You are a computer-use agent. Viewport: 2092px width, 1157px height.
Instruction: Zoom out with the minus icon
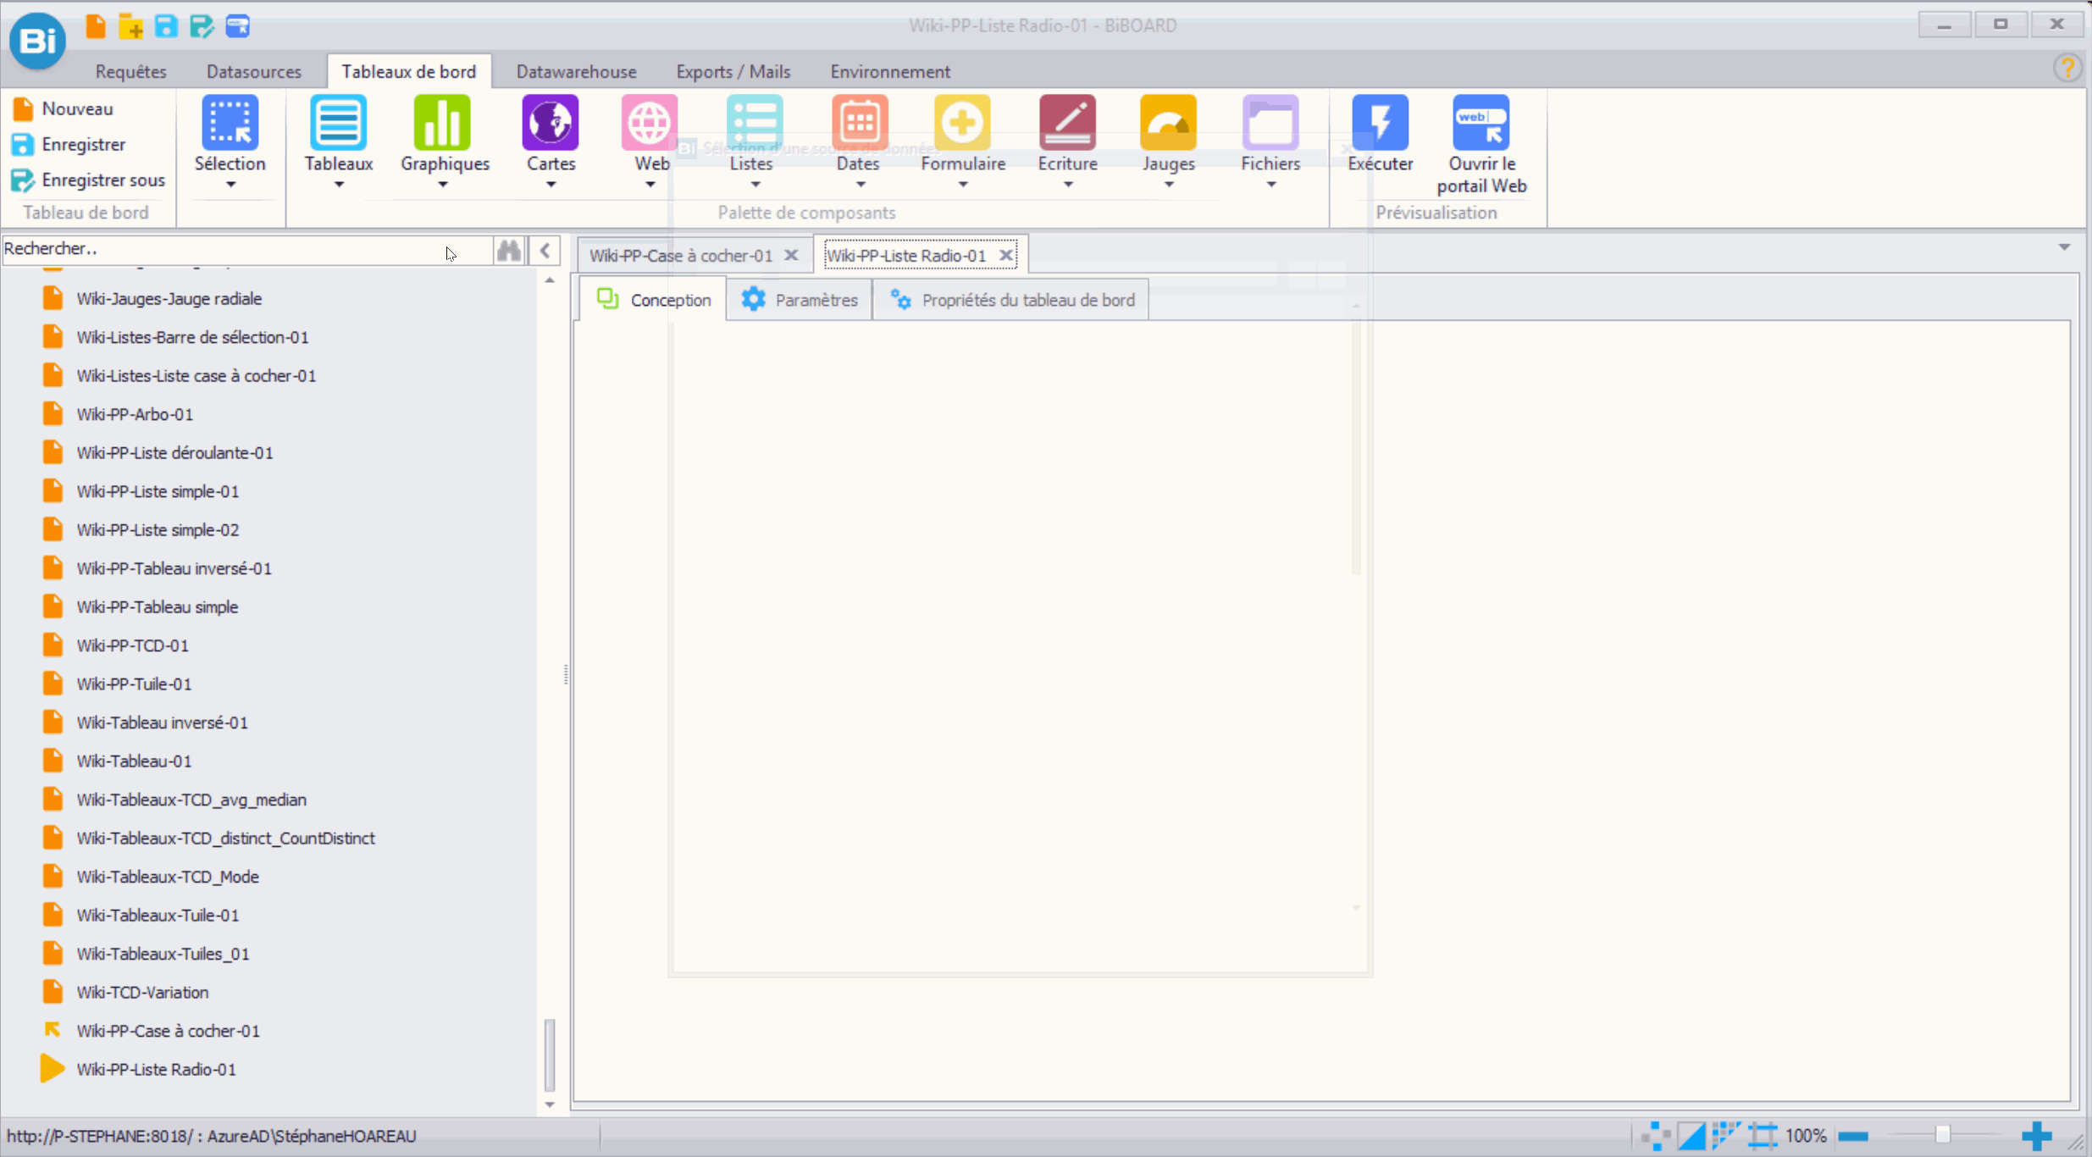click(1853, 1136)
